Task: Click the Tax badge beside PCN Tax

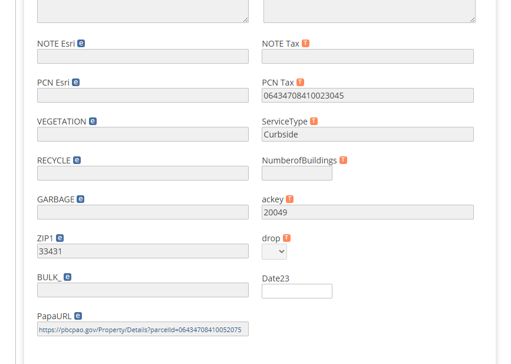Action: coord(300,83)
